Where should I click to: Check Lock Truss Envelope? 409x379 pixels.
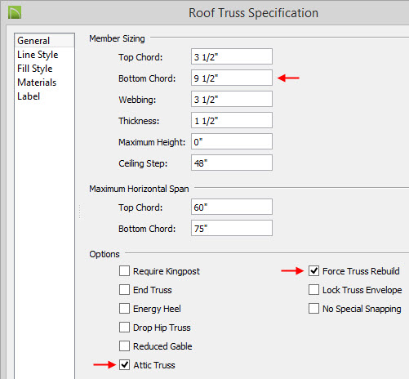pos(313,290)
